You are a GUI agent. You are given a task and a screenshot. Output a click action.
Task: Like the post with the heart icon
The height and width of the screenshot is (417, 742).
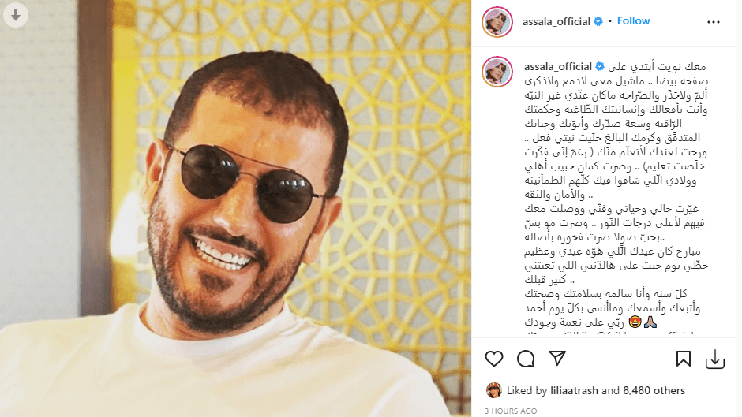coord(494,359)
